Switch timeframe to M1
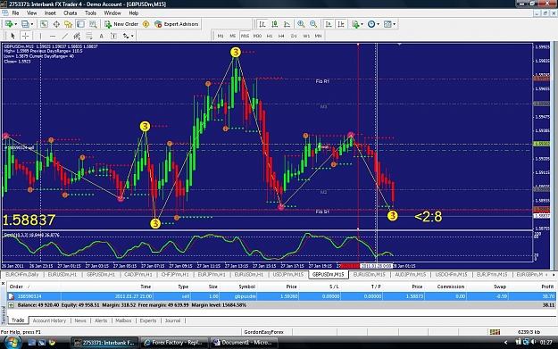558x349 pixels. tap(221, 36)
